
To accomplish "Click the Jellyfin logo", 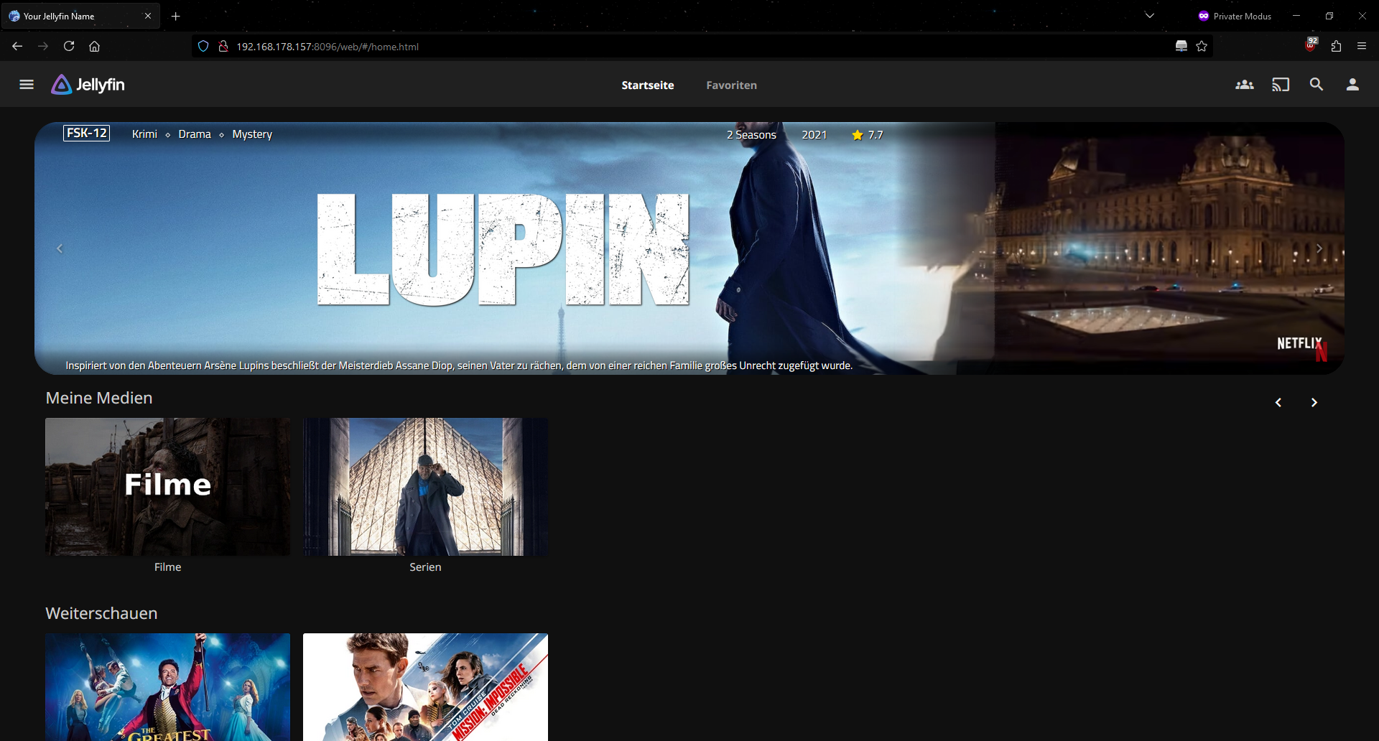I will click(x=88, y=85).
